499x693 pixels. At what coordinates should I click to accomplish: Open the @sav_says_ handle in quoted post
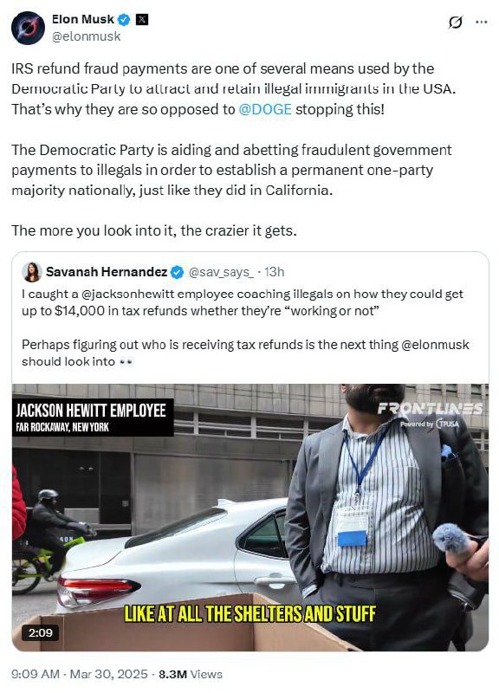[x=221, y=272]
